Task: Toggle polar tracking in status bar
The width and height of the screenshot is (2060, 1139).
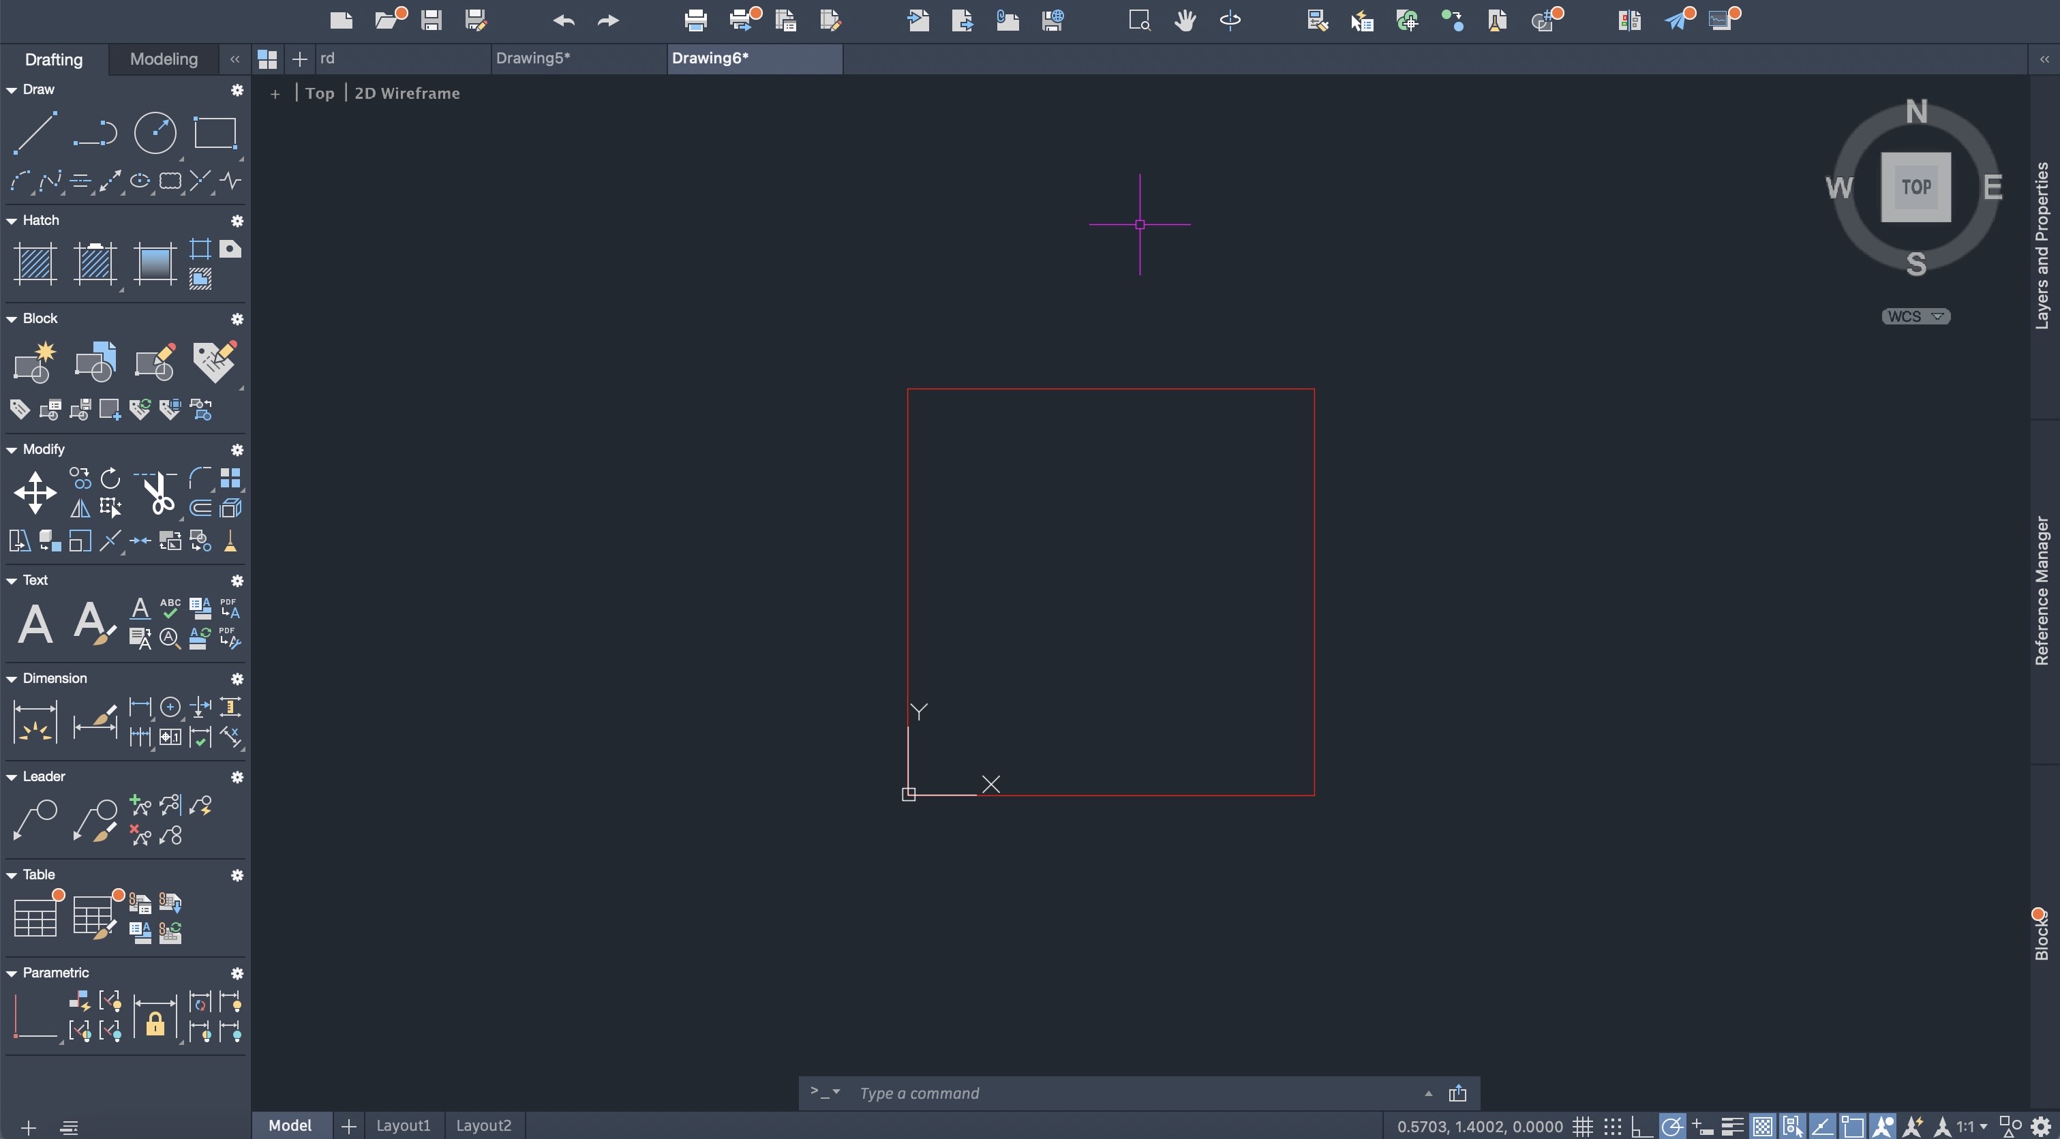Action: click(x=1671, y=1126)
